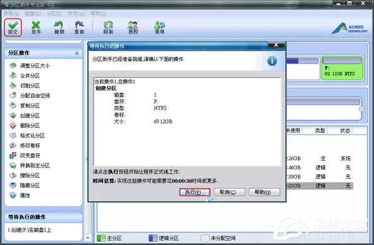Image resolution: width=374 pixels, height=245 pixels.
Task: Click the 提交 (Submit) checkmark toolbar icon
Action: click(x=13, y=27)
